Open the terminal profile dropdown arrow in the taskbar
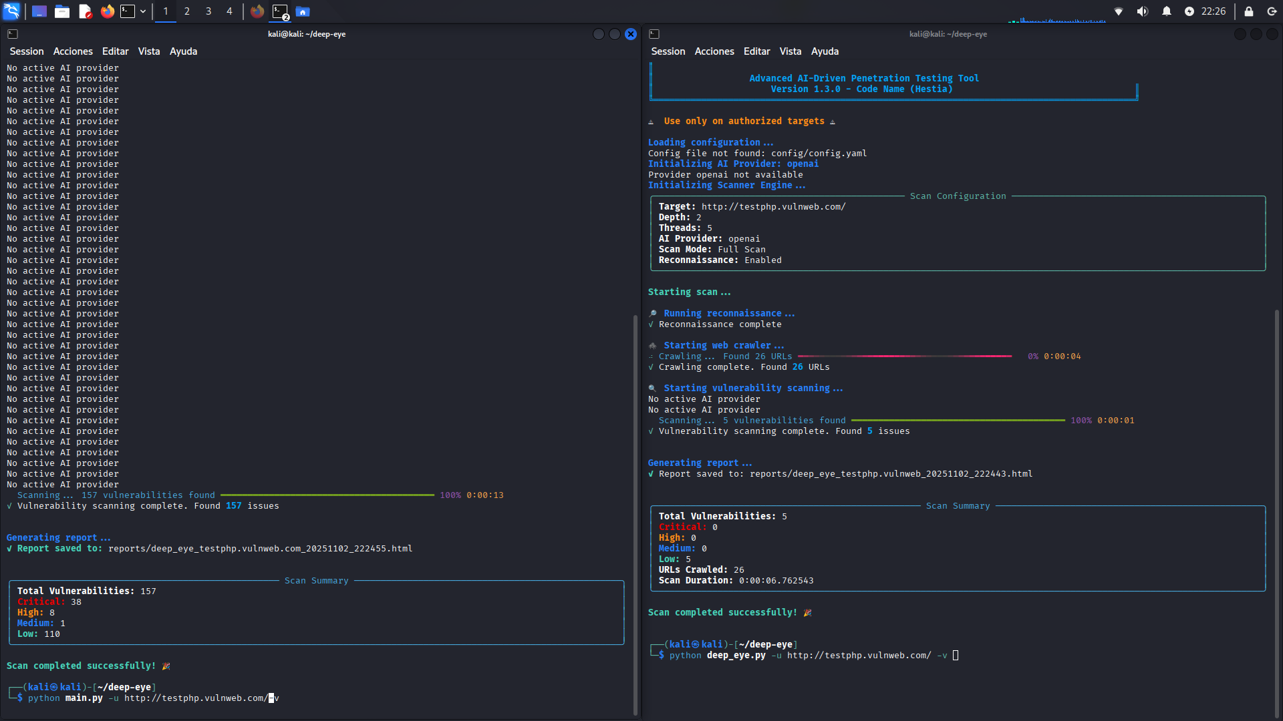Screen dimensions: 1283x721 click(142, 11)
